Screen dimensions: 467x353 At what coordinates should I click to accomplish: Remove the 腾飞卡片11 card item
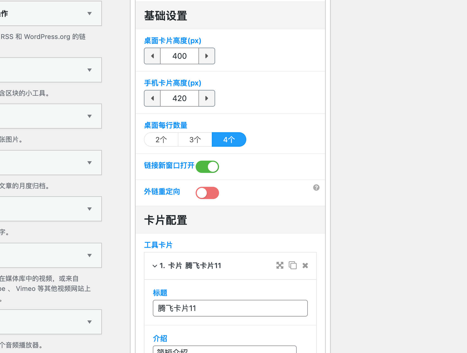305,266
